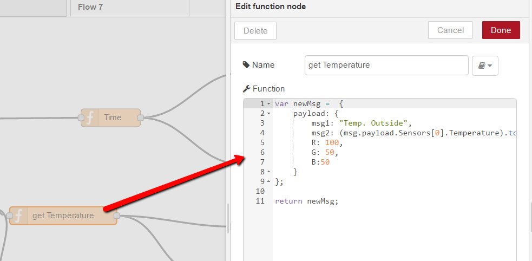
Task: Toggle the fold marker on line 8
Action: tap(269, 172)
